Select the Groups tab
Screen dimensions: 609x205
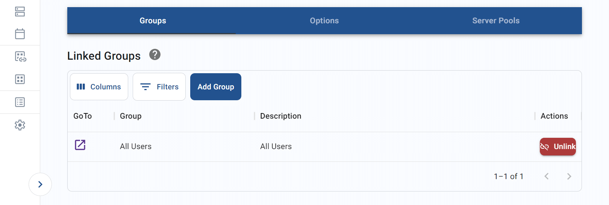153,21
